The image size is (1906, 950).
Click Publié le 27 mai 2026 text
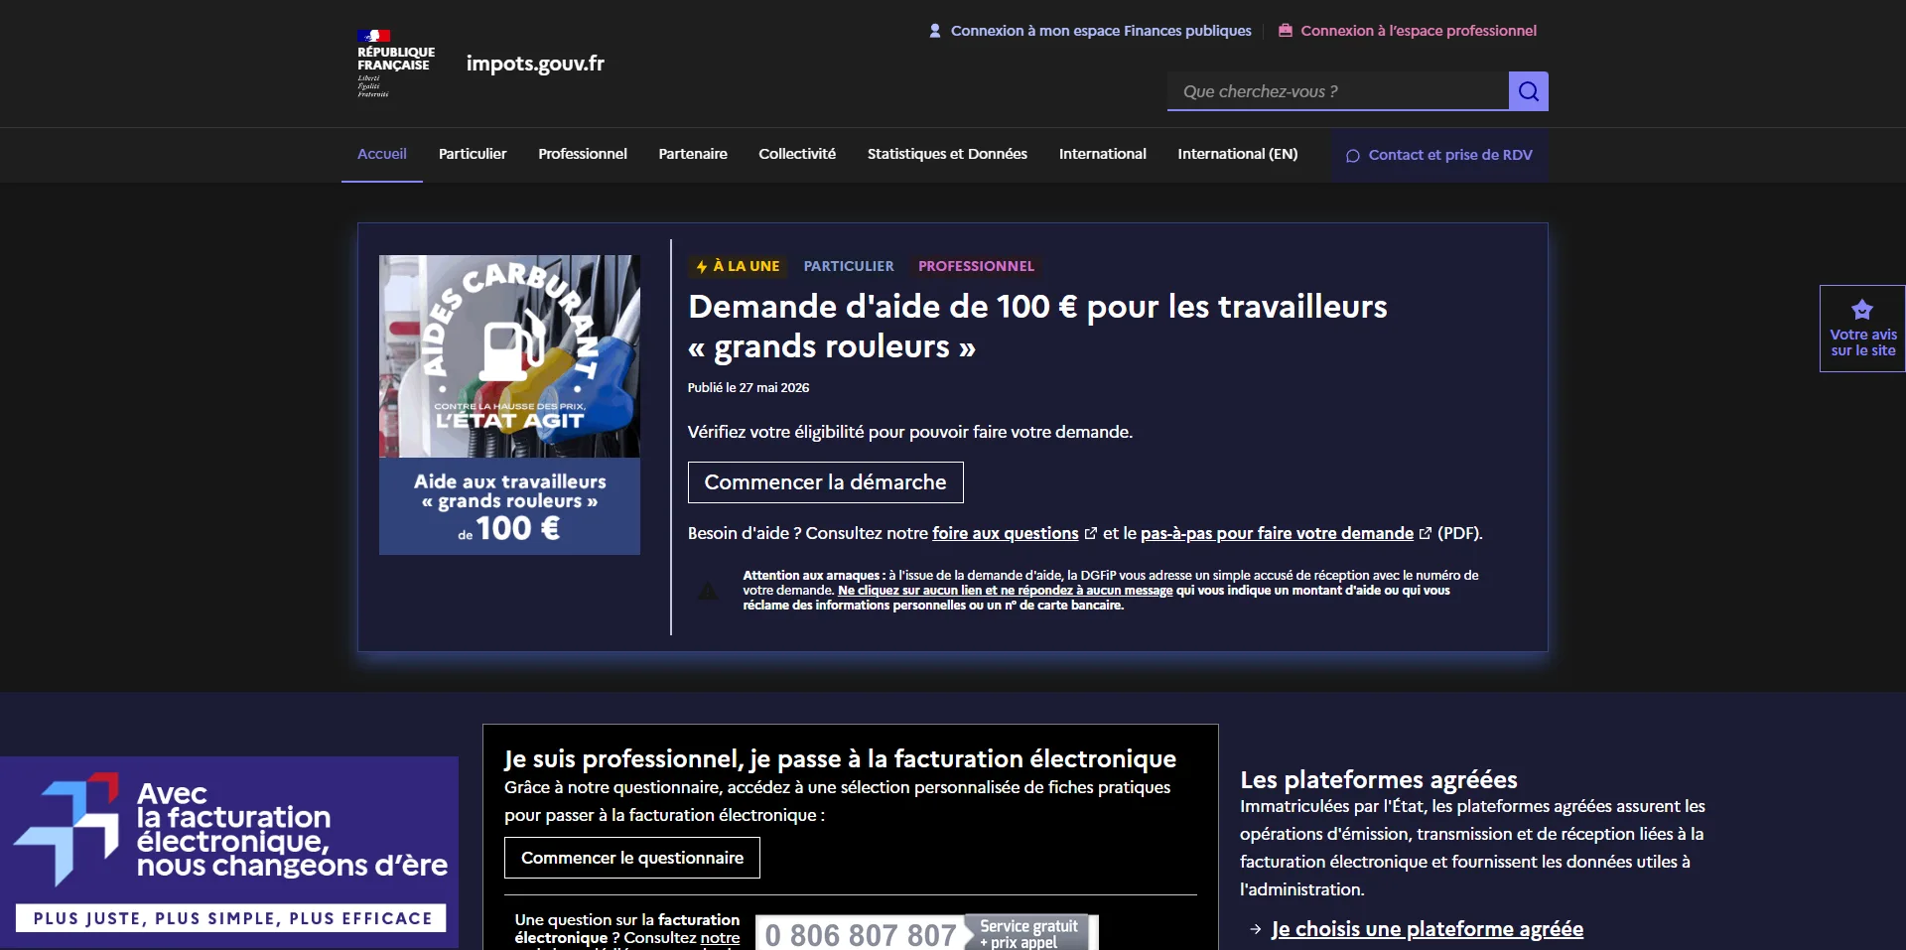click(749, 388)
